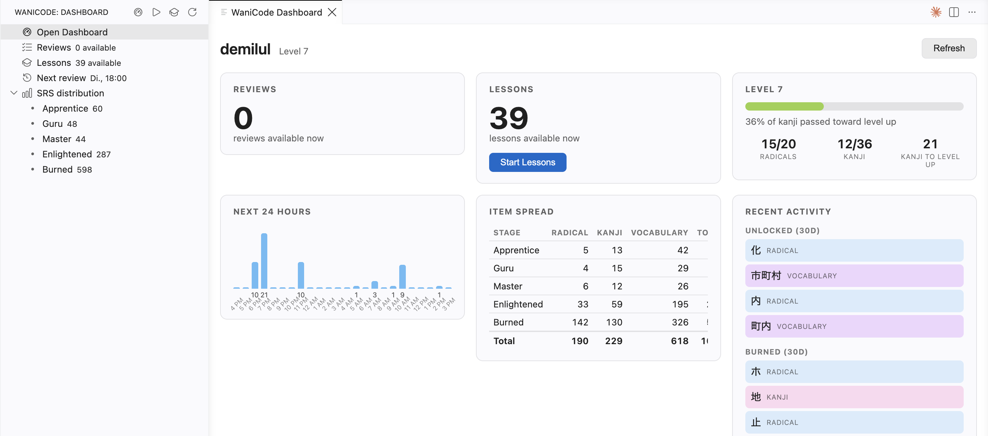Click the 21 kanji to level up value
Screen dimensions: 988x436
click(x=930, y=144)
